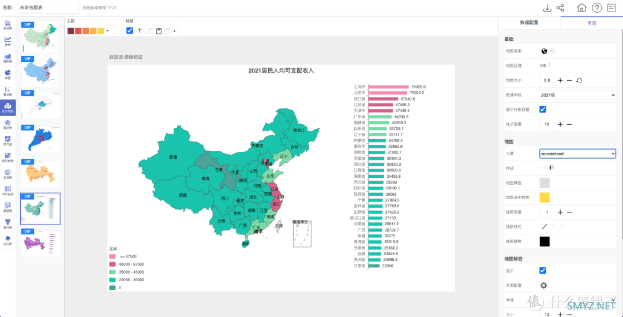The image size is (623, 317).
Task: Select right title alignment option
Action: pyautogui.click(x=167, y=31)
